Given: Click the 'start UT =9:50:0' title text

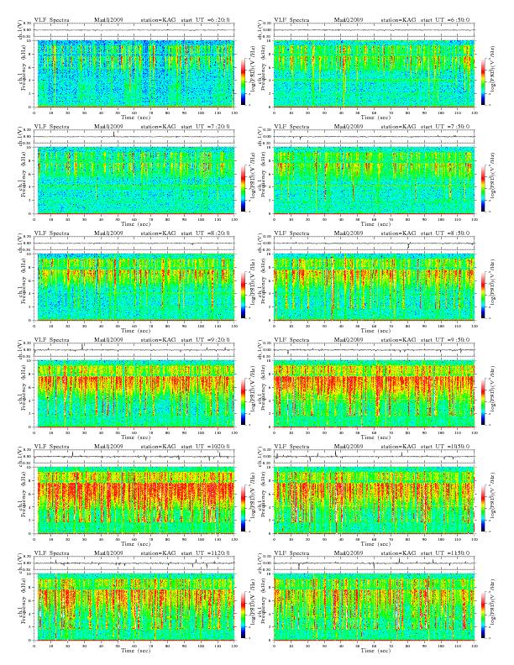Looking at the screenshot, I should (446, 340).
